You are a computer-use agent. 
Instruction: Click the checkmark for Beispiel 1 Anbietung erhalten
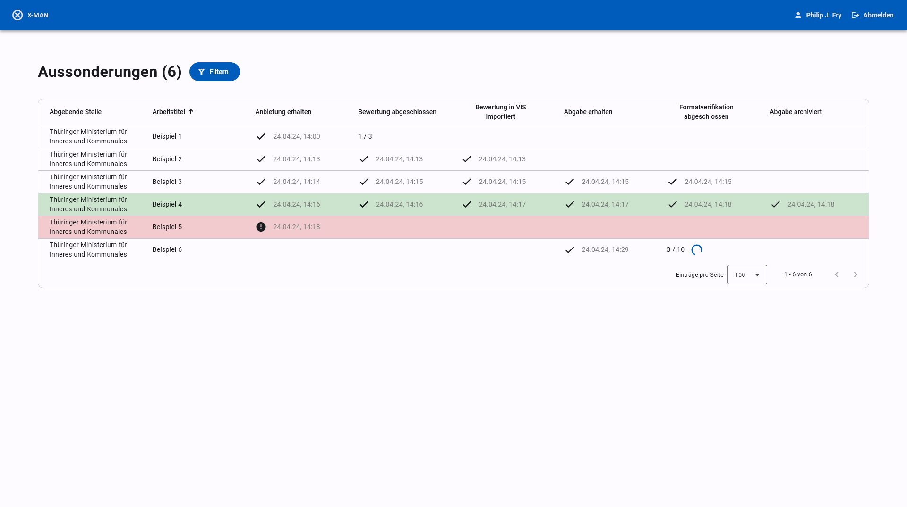point(261,136)
